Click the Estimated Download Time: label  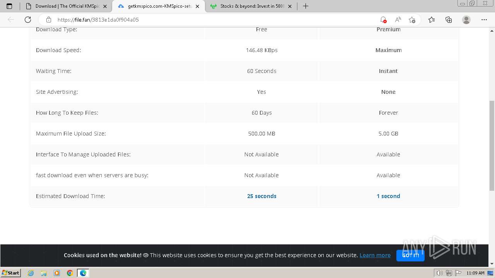(x=70, y=196)
